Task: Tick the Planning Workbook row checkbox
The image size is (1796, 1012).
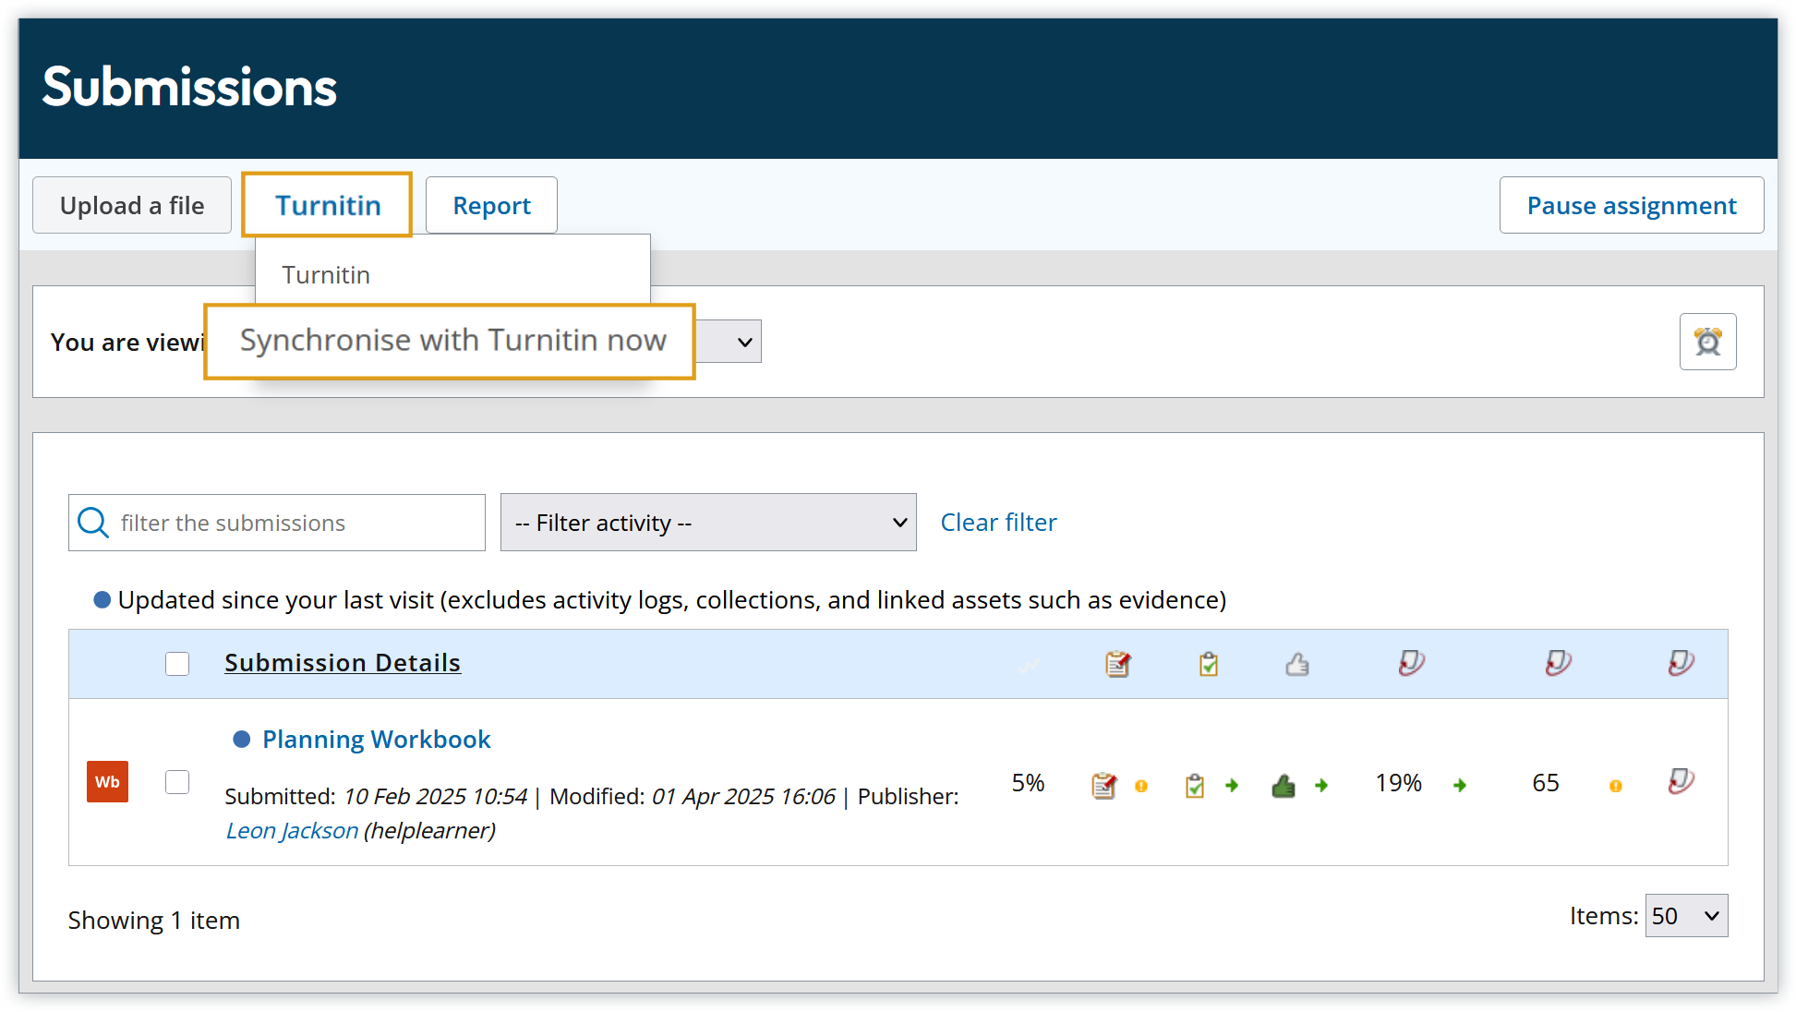Action: coord(177,782)
